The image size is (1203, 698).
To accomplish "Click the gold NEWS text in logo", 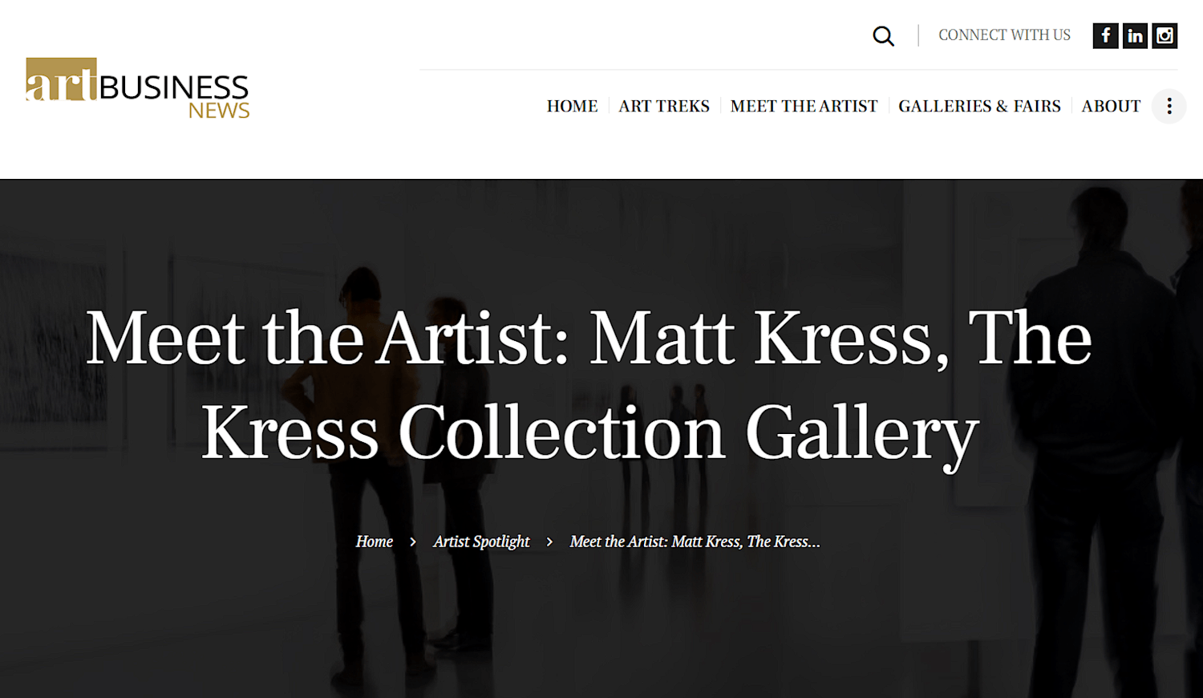I will (219, 111).
